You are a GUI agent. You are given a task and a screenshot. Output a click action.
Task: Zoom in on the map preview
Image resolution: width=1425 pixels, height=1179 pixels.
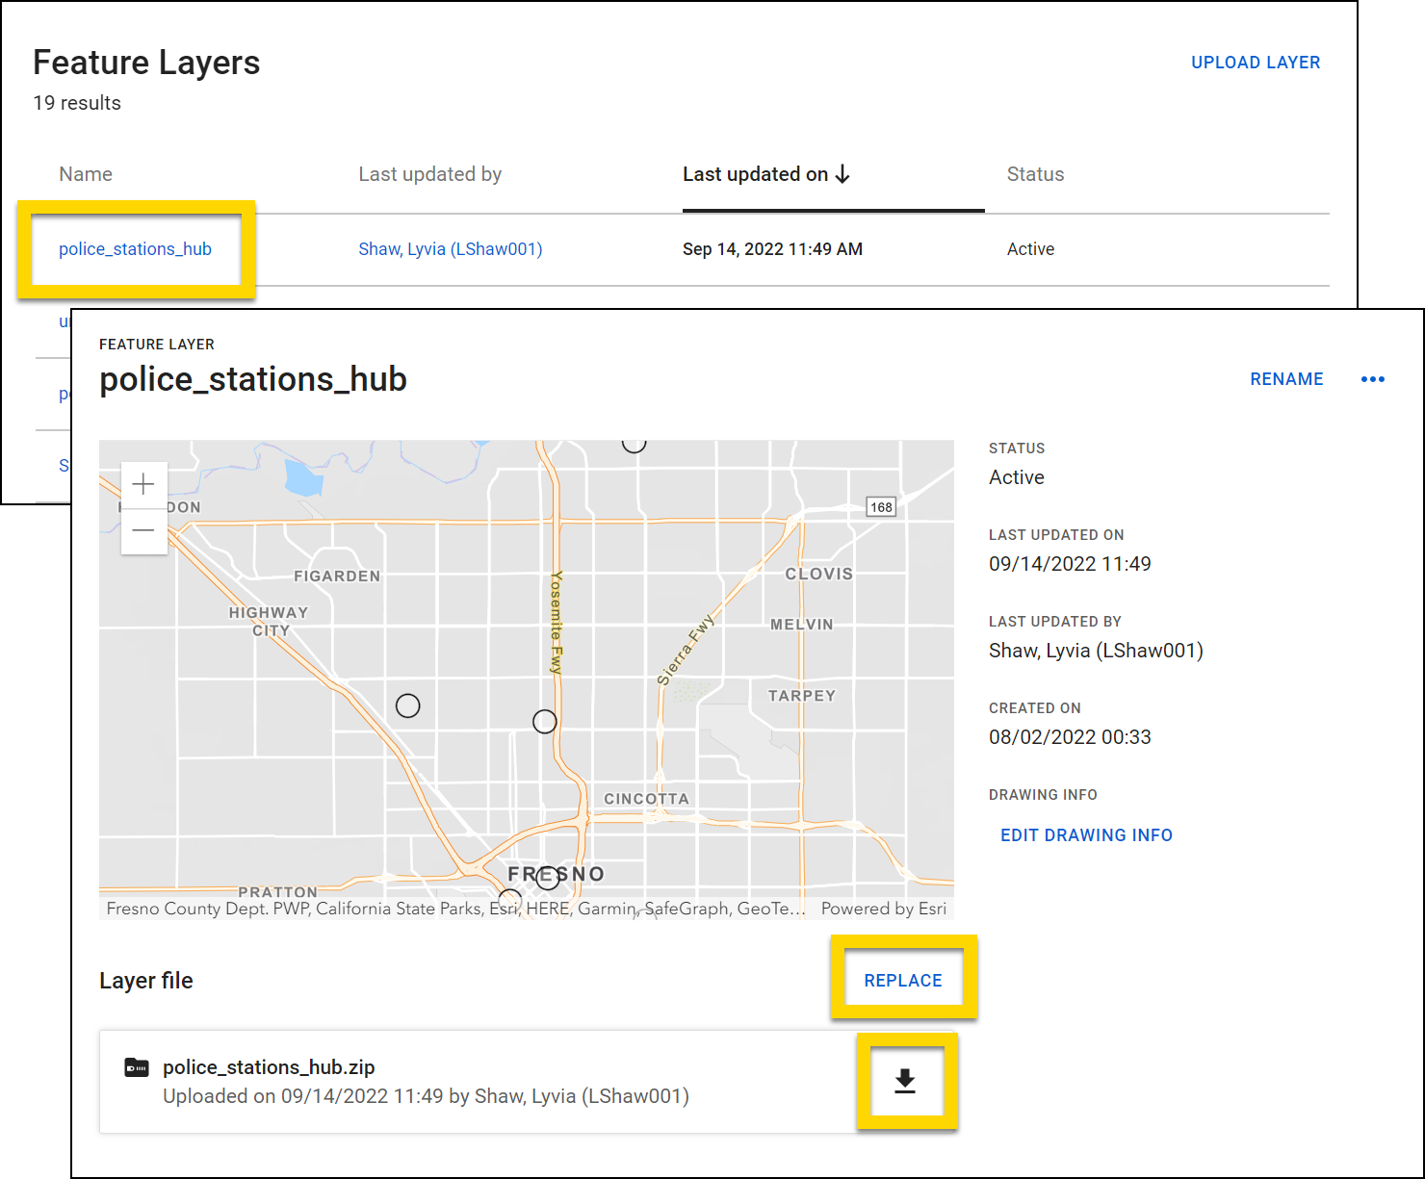click(x=143, y=484)
